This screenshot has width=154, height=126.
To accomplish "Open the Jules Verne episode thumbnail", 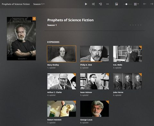I will tap(127, 81).
